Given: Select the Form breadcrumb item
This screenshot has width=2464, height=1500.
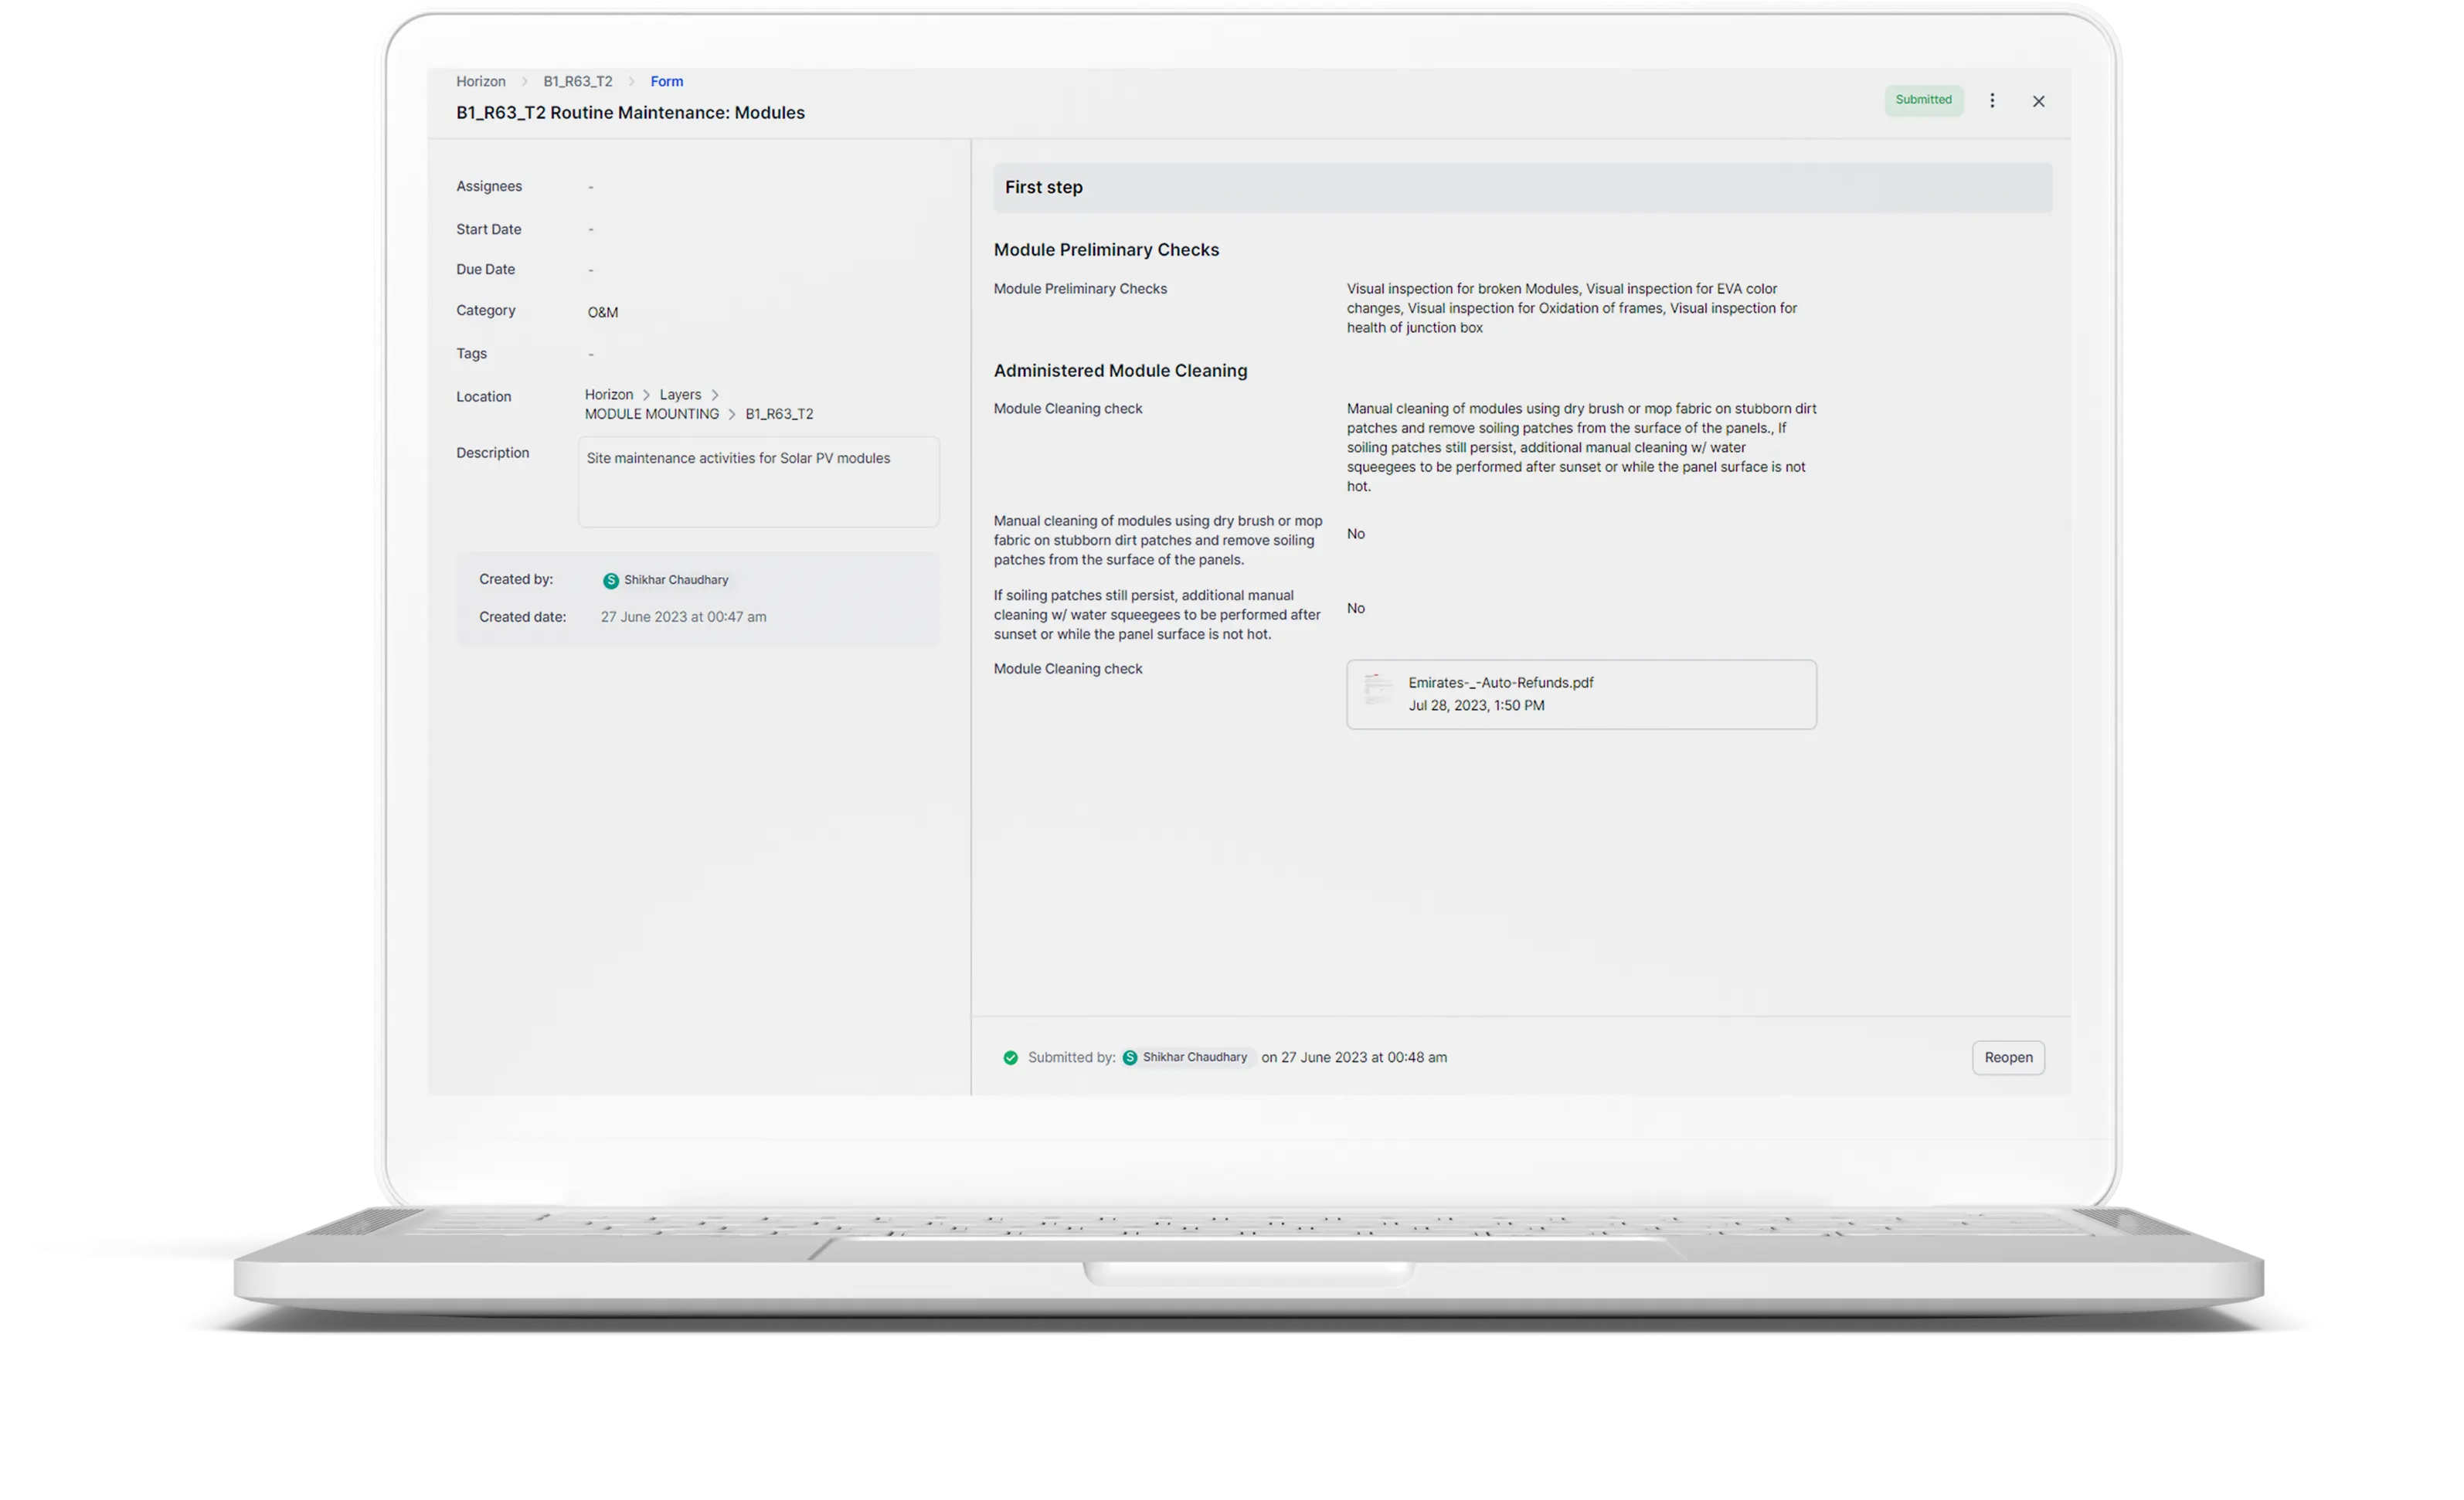Looking at the screenshot, I should click(666, 82).
